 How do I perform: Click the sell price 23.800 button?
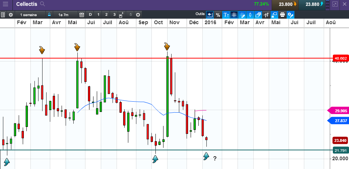coord(285,4)
